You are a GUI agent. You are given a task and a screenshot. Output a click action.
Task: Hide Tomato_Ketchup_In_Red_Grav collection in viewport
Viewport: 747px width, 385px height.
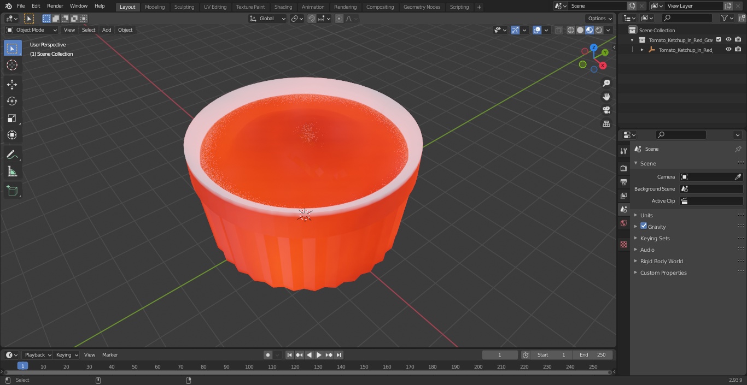click(728, 39)
